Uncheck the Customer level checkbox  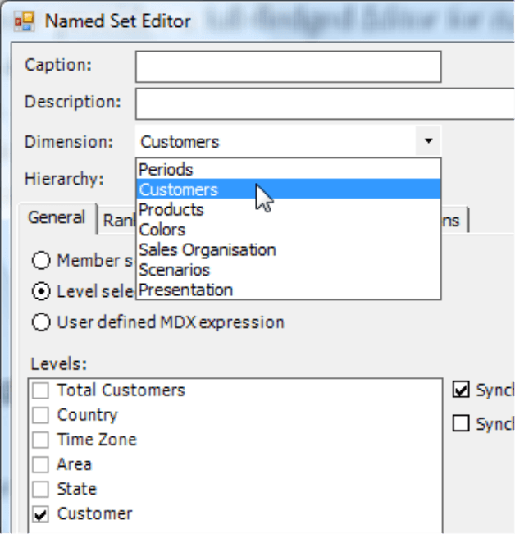pyautogui.click(x=41, y=514)
